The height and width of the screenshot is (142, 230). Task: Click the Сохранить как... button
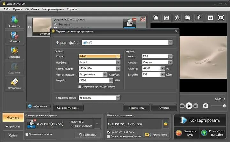(68, 108)
